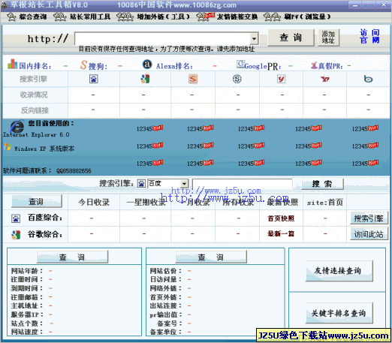Image resolution: width=392 pixels, height=343 pixels.
Task: Click 查 询 button above 网站年龄 panel
Action: tap(72, 257)
